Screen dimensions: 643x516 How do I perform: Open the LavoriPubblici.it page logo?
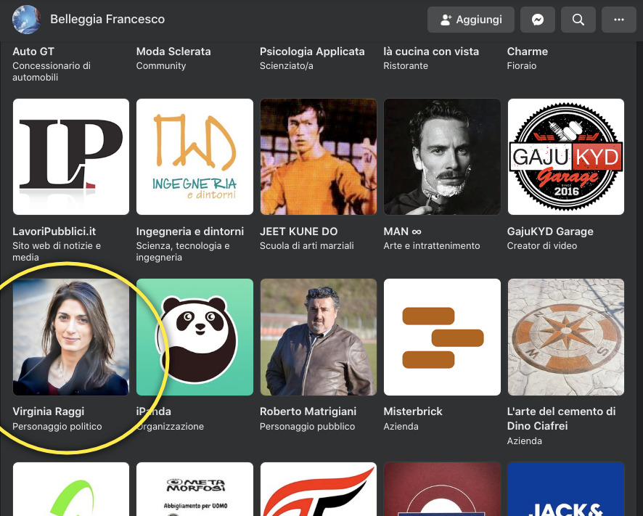click(x=71, y=157)
